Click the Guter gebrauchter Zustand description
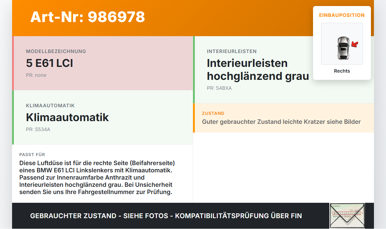 point(281,122)
